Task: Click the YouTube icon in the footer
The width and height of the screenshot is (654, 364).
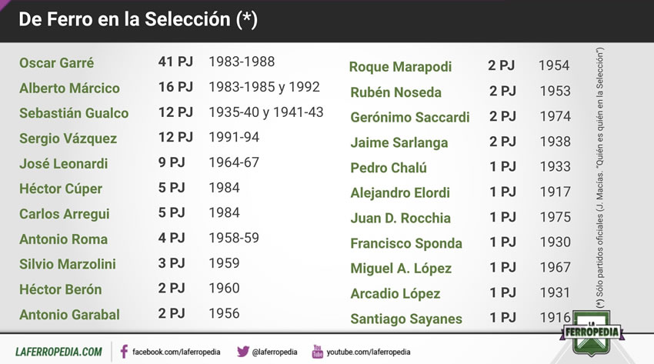Action: pyautogui.click(x=318, y=352)
